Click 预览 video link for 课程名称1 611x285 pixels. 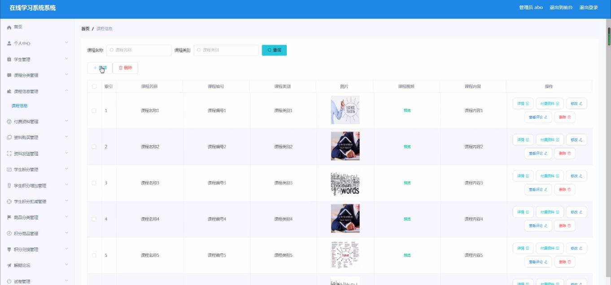click(x=407, y=111)
